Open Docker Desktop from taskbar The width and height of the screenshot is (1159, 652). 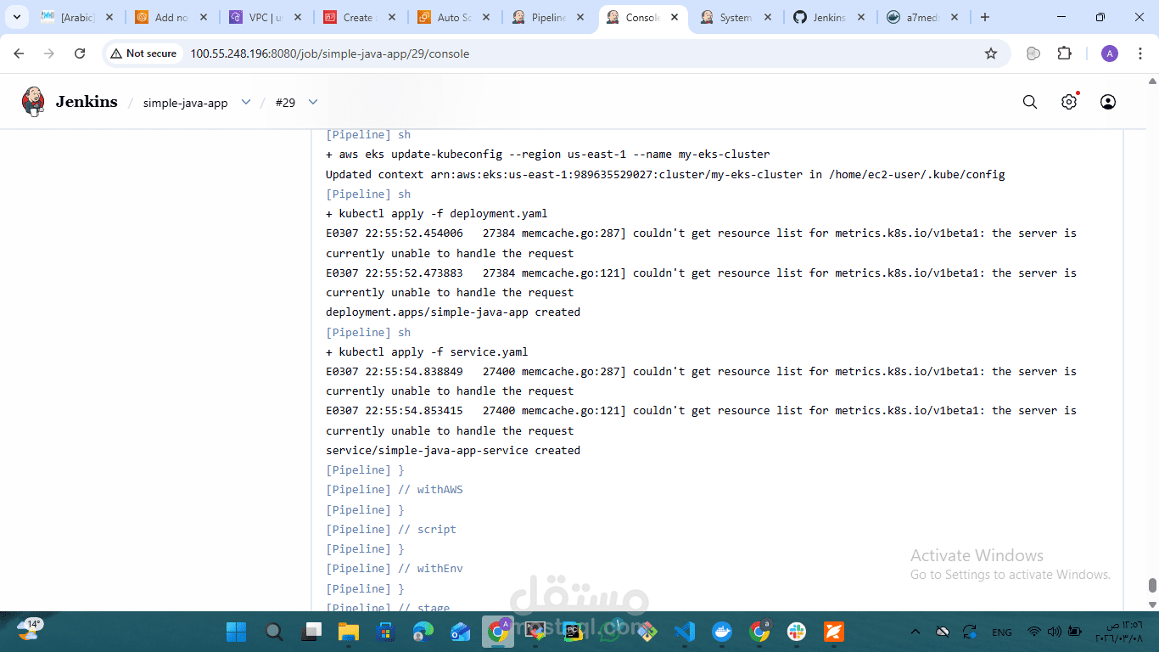722,632
